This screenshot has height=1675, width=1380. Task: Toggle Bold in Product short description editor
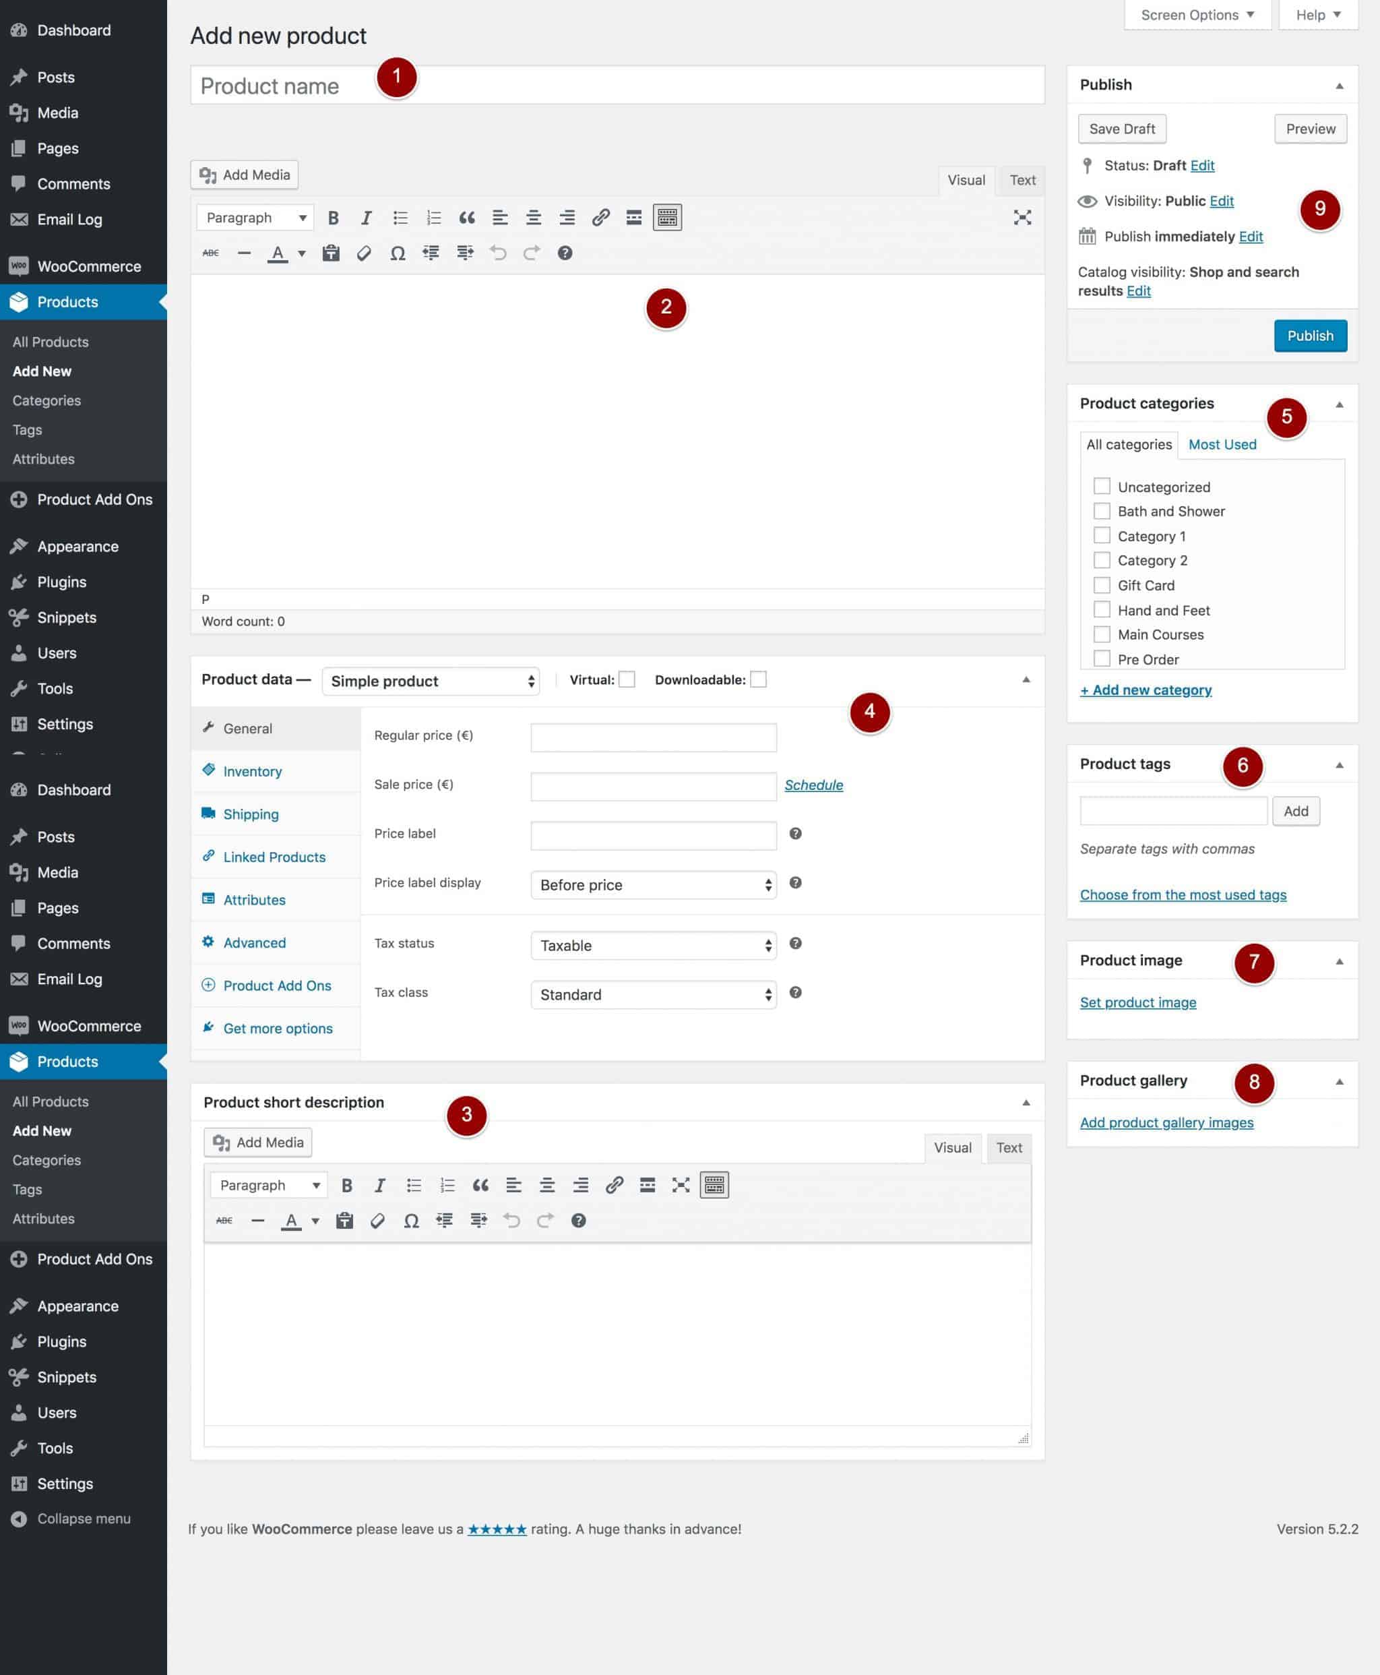click(346, 1184)
